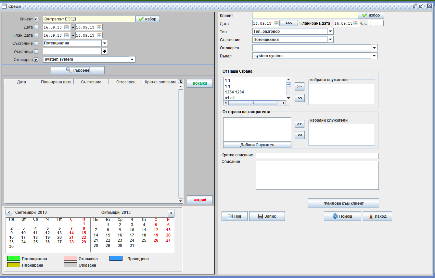Add counterparty employee with >> button

coord(300,124)
